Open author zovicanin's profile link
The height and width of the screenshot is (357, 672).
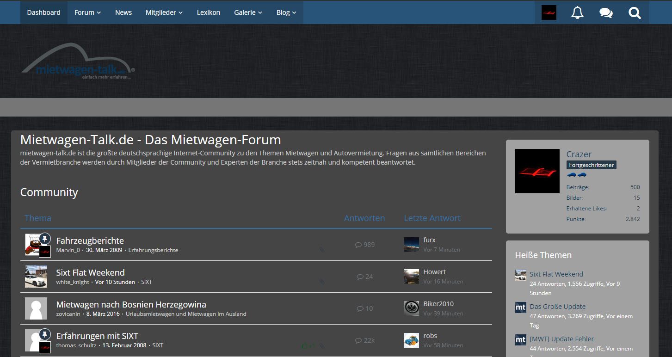[68, 314]
